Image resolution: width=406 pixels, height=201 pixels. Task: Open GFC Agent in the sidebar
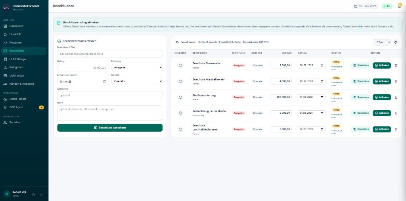(23, 107)
